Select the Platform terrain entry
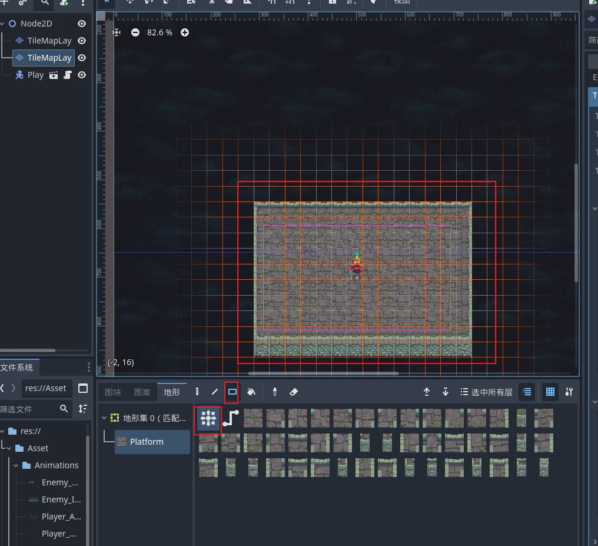 point(152,442)
